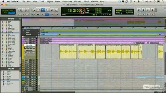Click zoom preset 3 button
Viewport: 166px width, 93px height.
tap(23, 15)
